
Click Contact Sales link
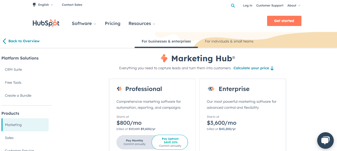(x=72, y=5)
